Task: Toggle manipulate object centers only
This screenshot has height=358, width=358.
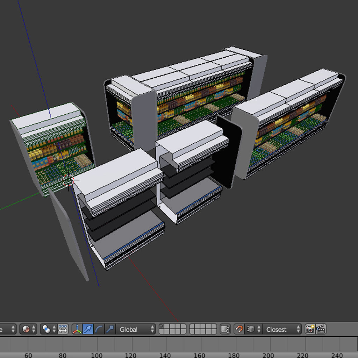Action: point(62,329)
